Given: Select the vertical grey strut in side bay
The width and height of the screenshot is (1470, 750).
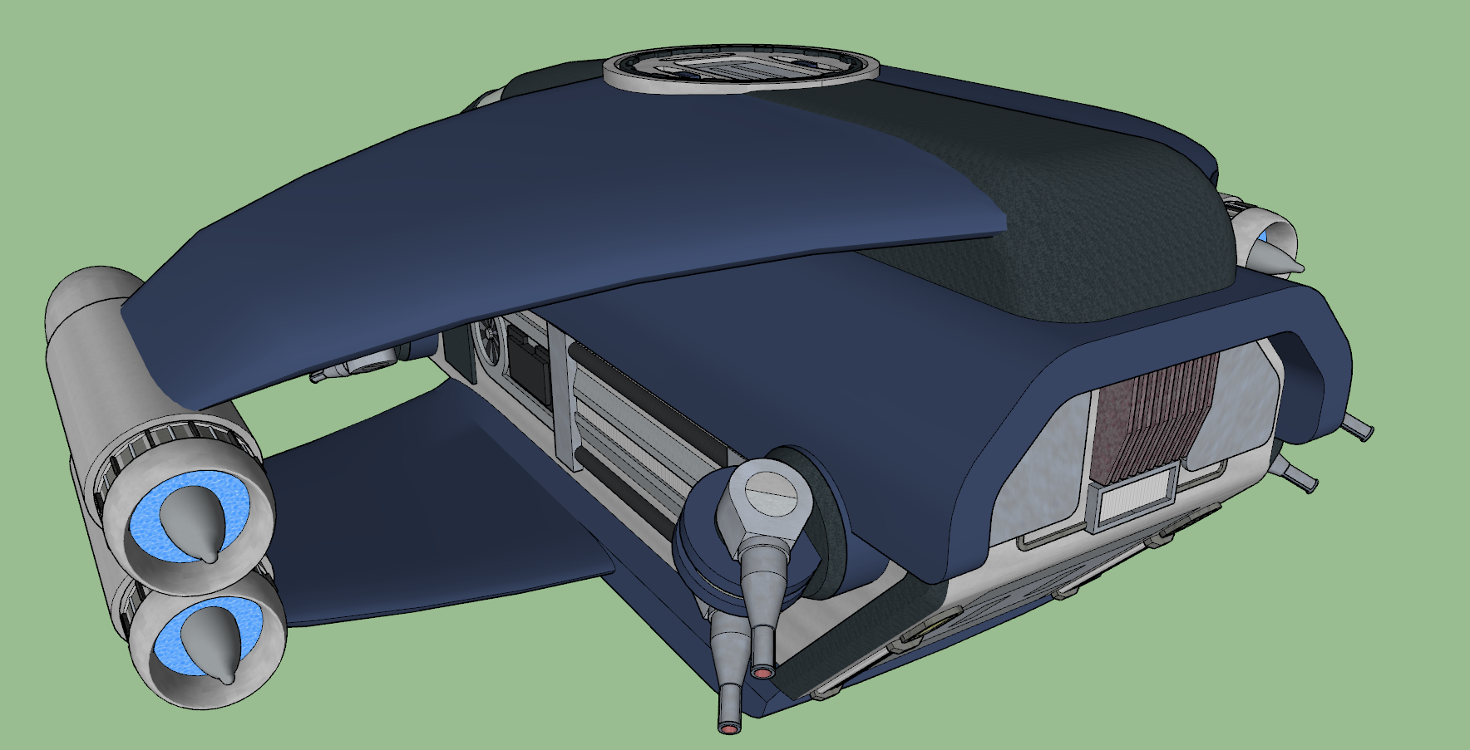Looking at the screenshot, I should 564,399.
